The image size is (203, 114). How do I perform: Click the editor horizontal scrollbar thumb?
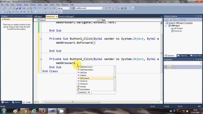[x=73, y=102]
